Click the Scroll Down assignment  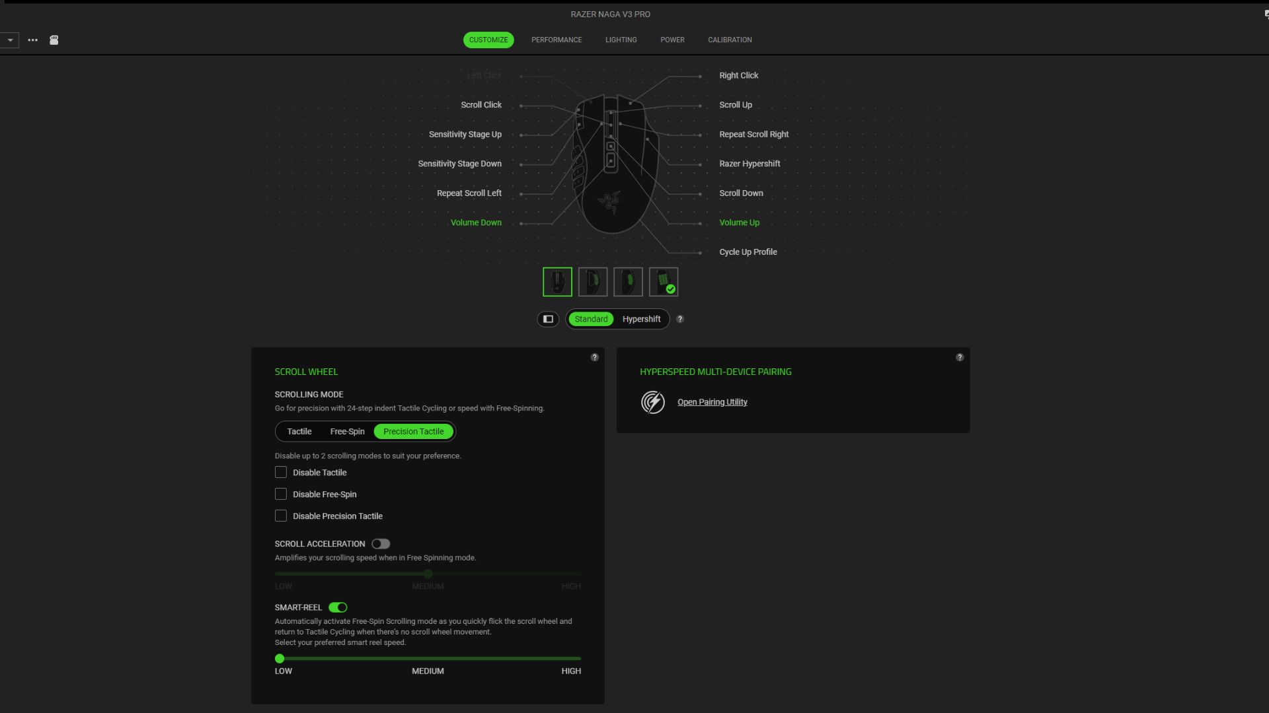(x=741, y=193)
